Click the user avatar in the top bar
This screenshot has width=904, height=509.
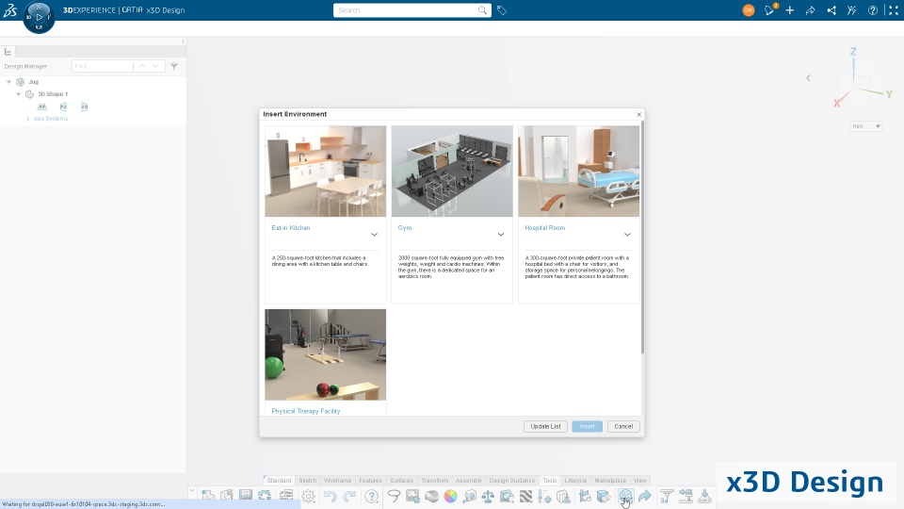[x=749, y=10]
